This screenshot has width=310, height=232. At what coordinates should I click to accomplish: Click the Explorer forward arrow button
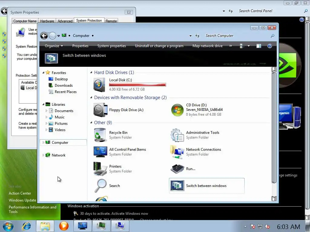coord(52,36)
